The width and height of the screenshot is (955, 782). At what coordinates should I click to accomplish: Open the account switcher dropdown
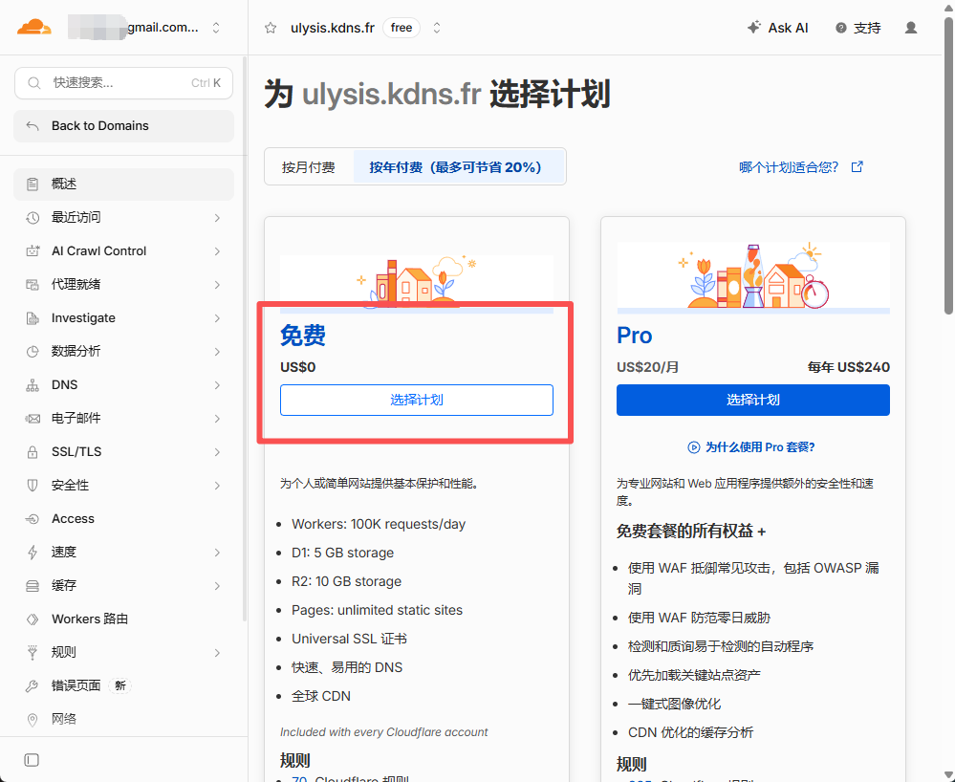coord(216,28)
